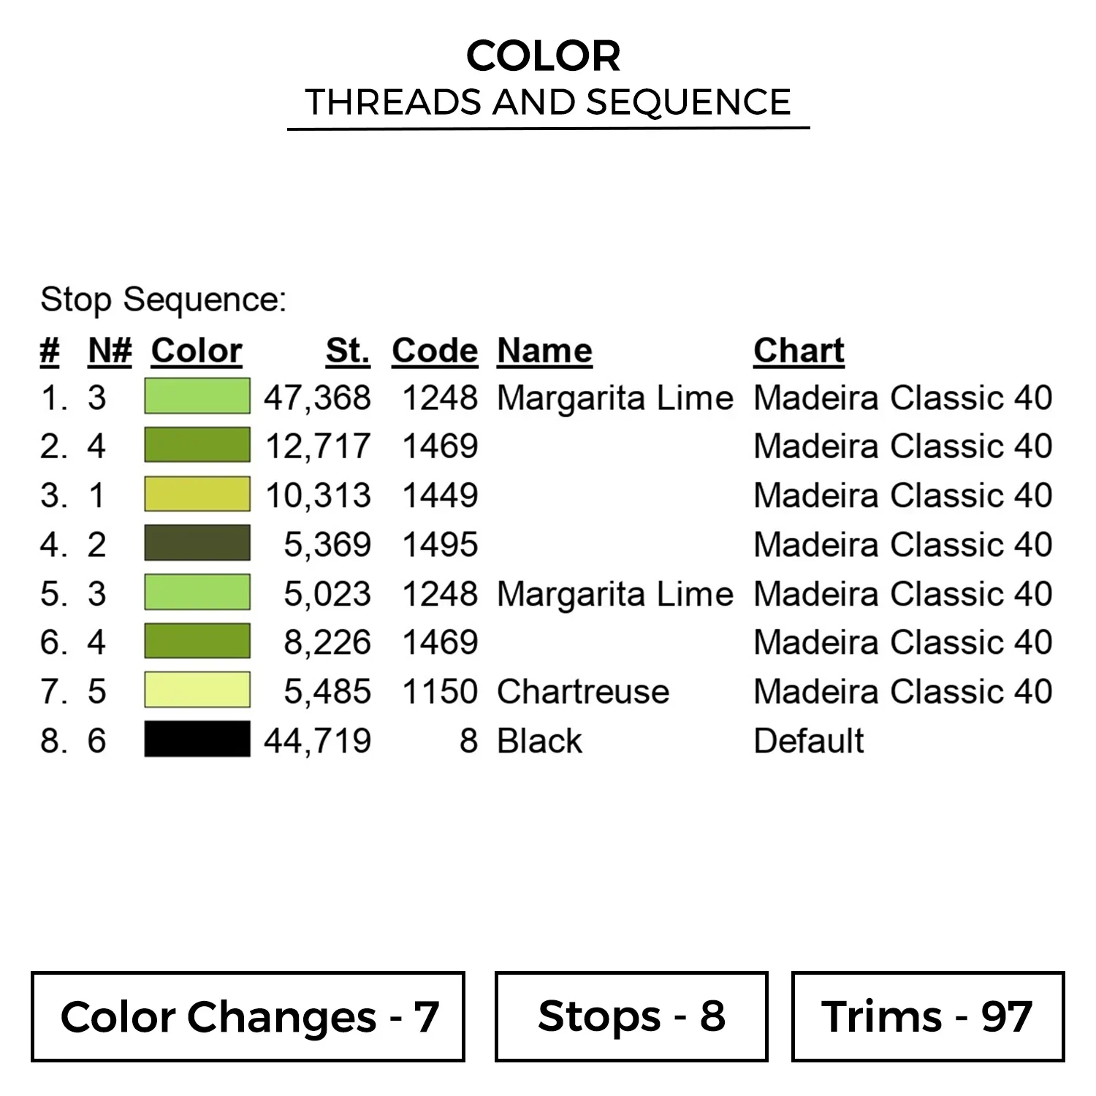Click the yellow swatch for code 1449

point(197,495)
